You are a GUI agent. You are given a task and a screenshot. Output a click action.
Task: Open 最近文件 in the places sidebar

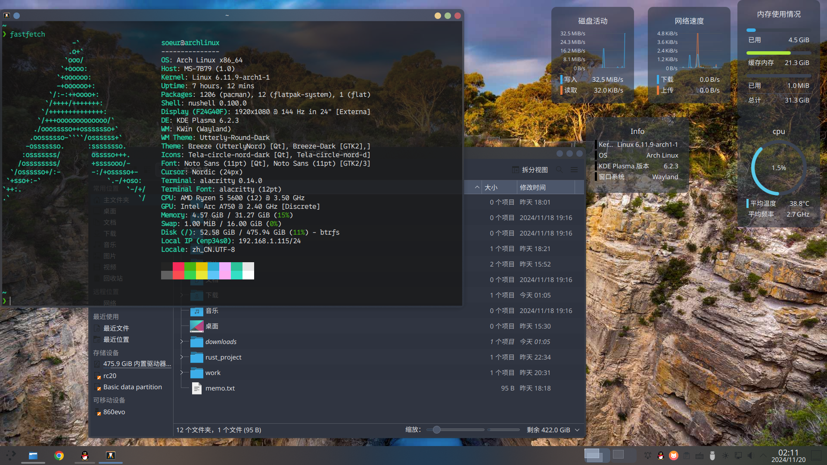click(116, 328)
